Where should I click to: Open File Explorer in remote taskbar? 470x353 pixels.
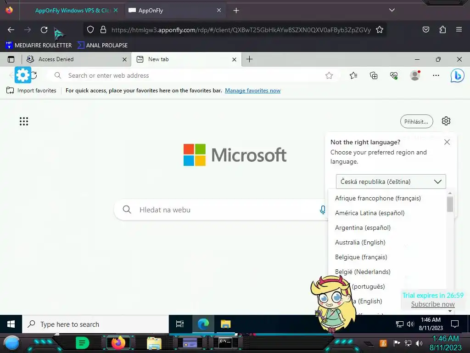[x=225, y=324]
